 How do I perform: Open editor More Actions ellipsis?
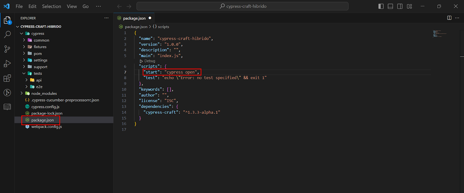(457, 18)
